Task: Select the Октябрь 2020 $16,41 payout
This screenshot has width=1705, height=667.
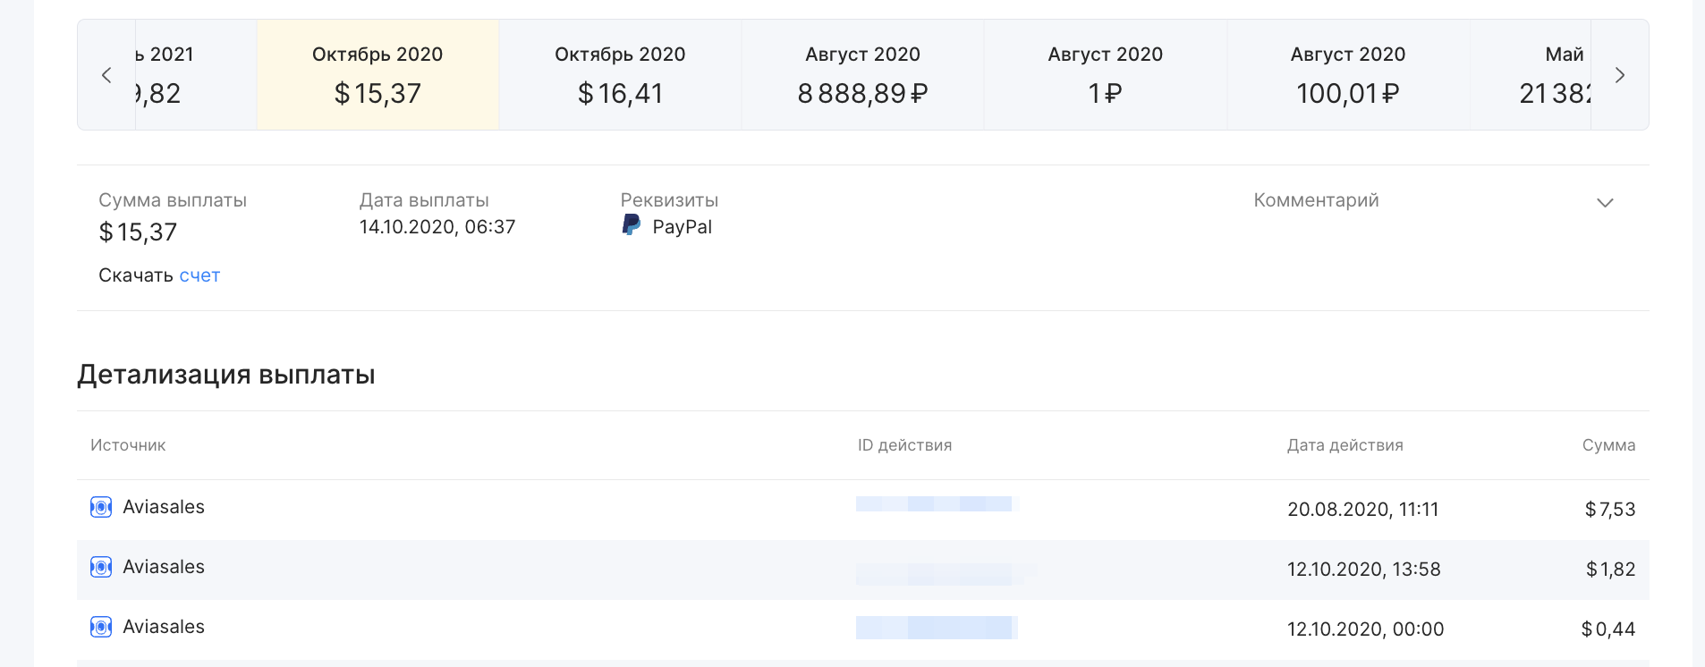Action: click(620, 75)
